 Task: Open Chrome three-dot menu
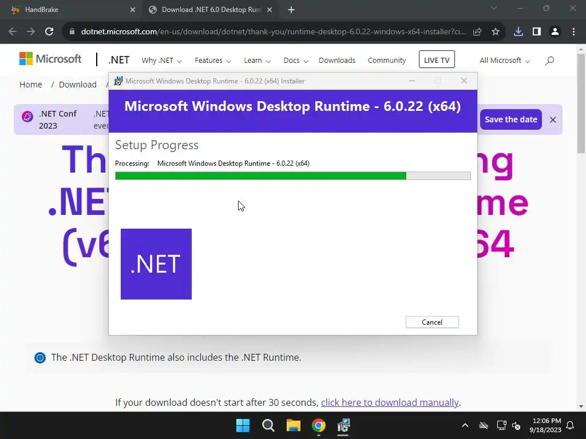click(573, 32)
